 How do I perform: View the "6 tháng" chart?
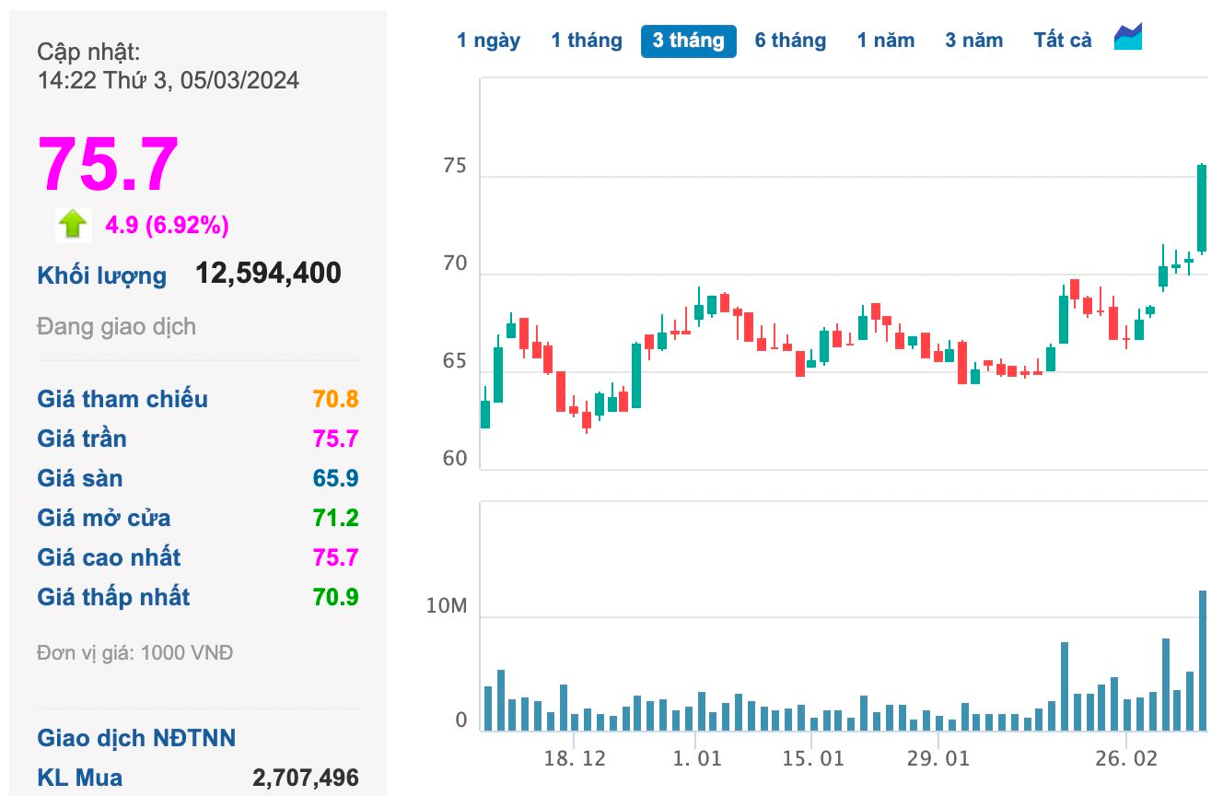790,40
